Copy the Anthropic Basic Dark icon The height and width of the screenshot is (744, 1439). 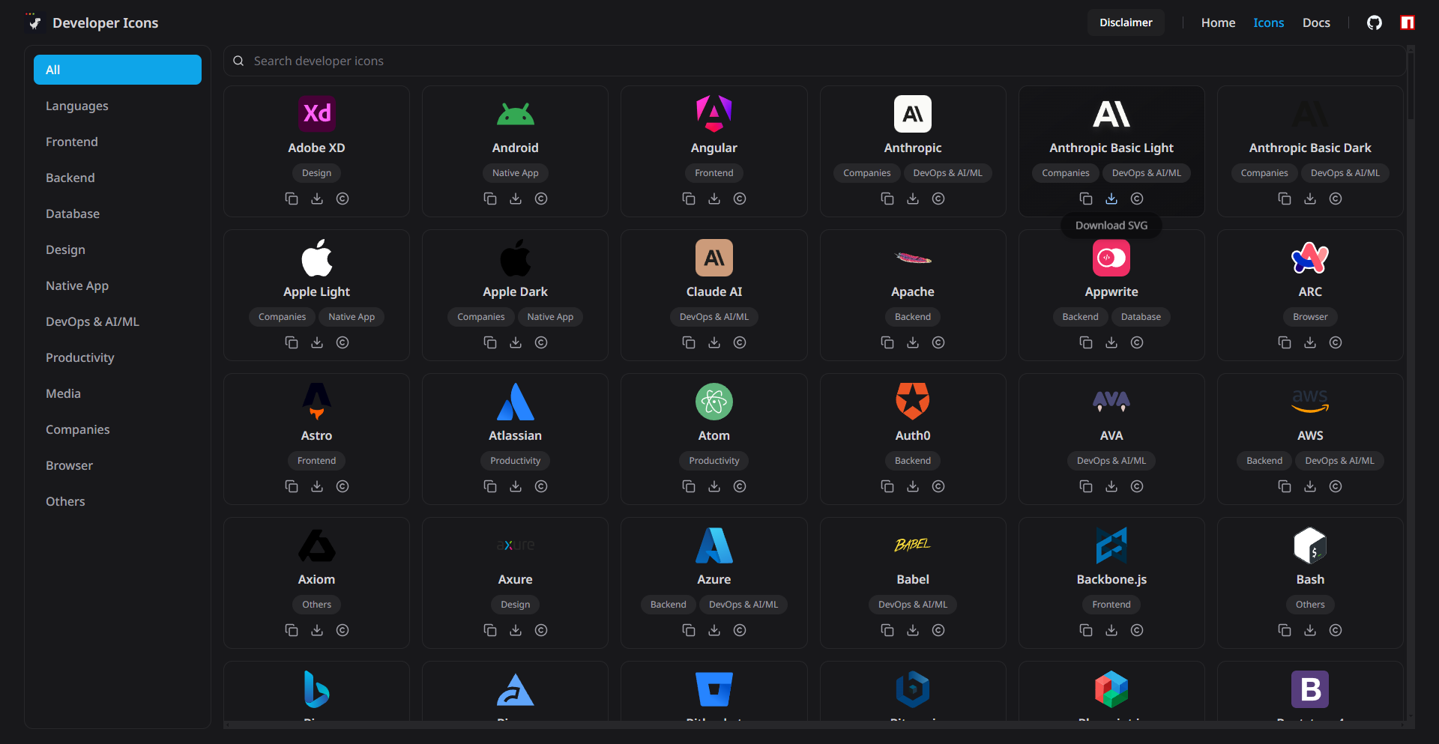(x=1285, y=199)
